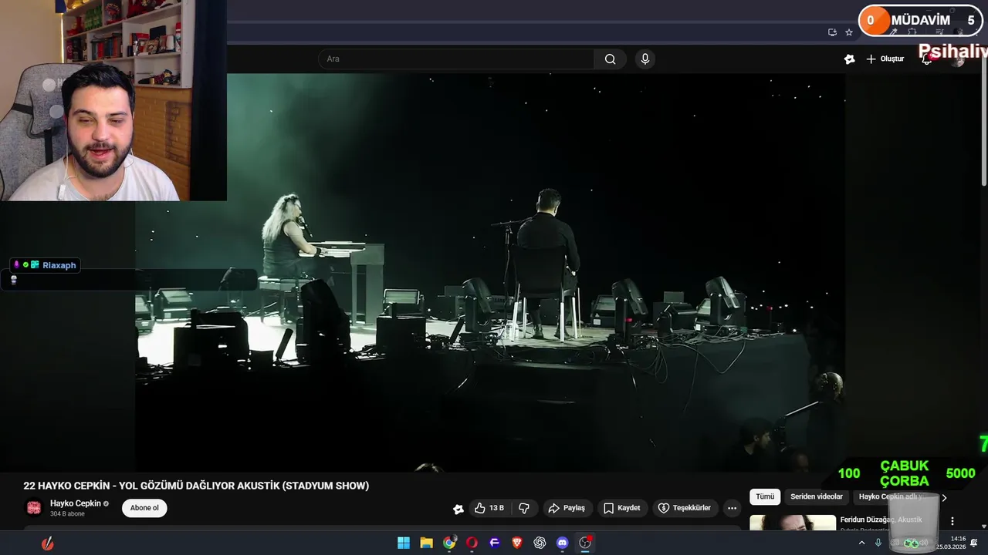Screen dimensions: 988x555
Task: Show more filter chips with the right chevron
Action: tap(943, 498)
